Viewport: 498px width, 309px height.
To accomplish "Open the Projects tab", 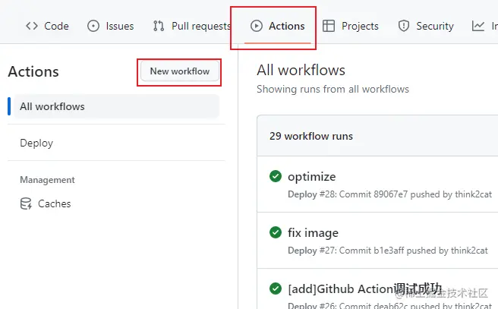I will pos(350,26).
